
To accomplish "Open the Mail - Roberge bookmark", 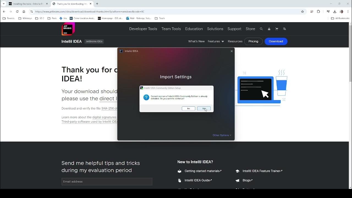I will click(x=139, y=18).
